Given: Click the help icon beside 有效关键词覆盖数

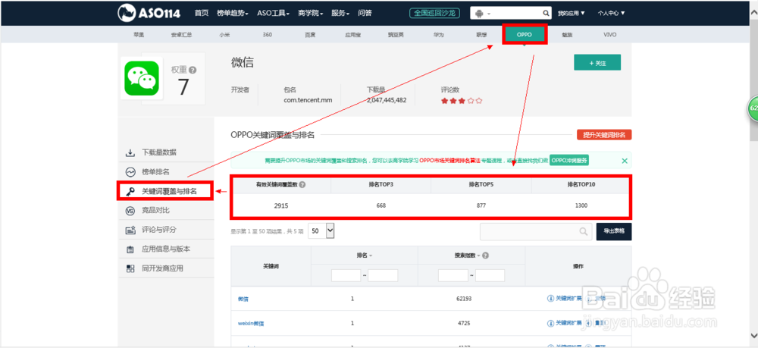Looking at the screenshot, I should pos(302,185).
